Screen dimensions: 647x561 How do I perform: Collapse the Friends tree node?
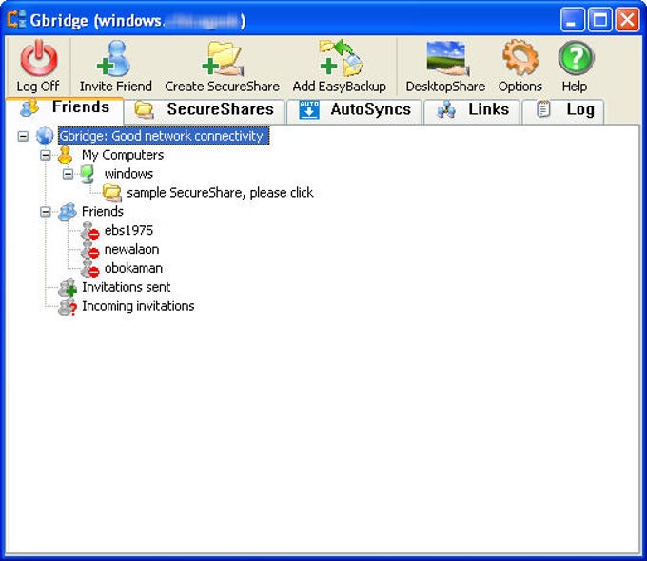[46, 212]
